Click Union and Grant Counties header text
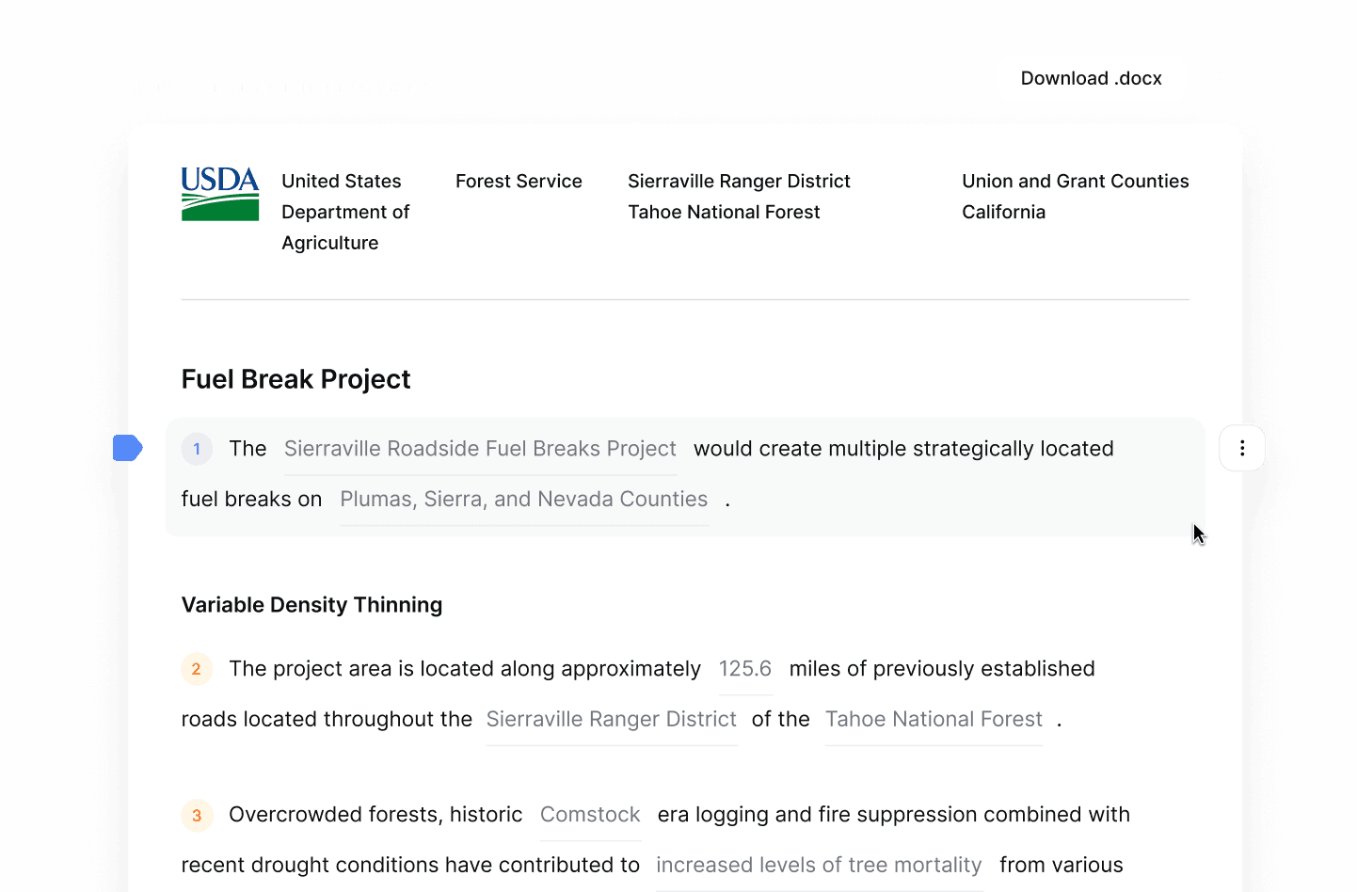 [x=1075, y=182]
